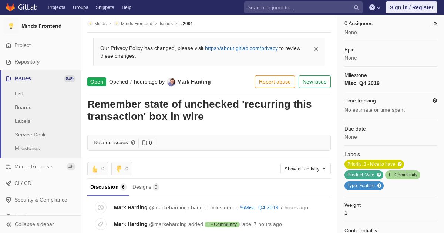Viewport: 444px width, 233px height.
Task: Click the T - Community label in sidebar
Action: [x=403, y=175]
